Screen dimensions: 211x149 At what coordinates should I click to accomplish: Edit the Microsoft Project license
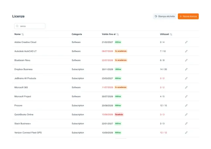(186, 96)
